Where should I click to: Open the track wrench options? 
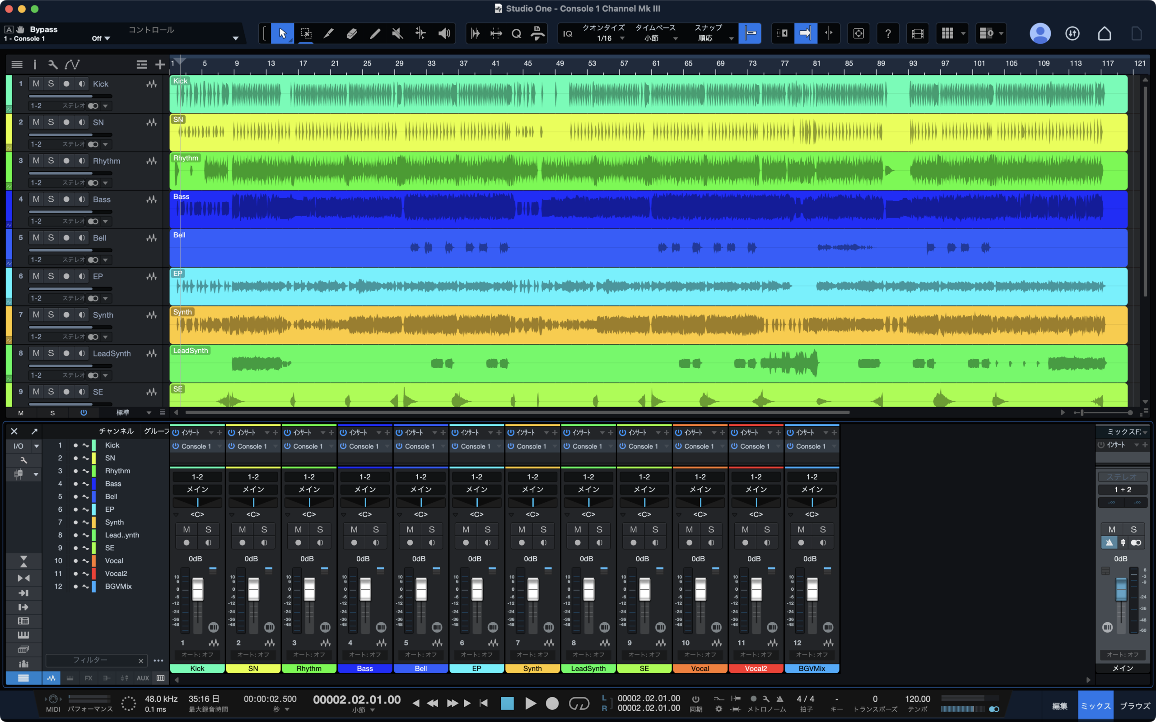coord(52,65)
